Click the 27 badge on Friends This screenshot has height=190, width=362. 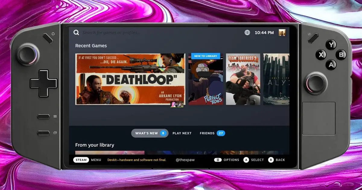(221, 133)
